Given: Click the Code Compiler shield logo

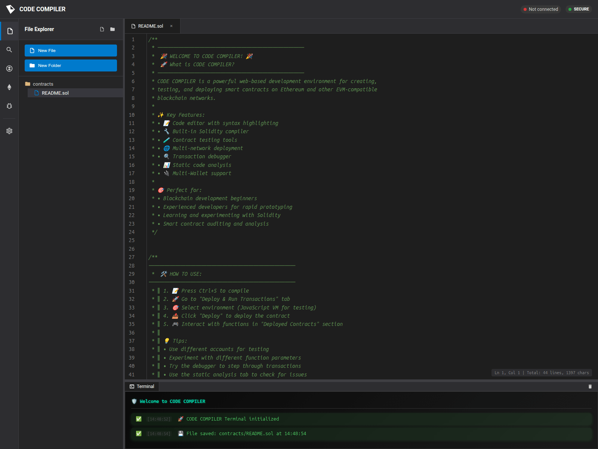Looking at the screenshot, I should tap(10, 9).
